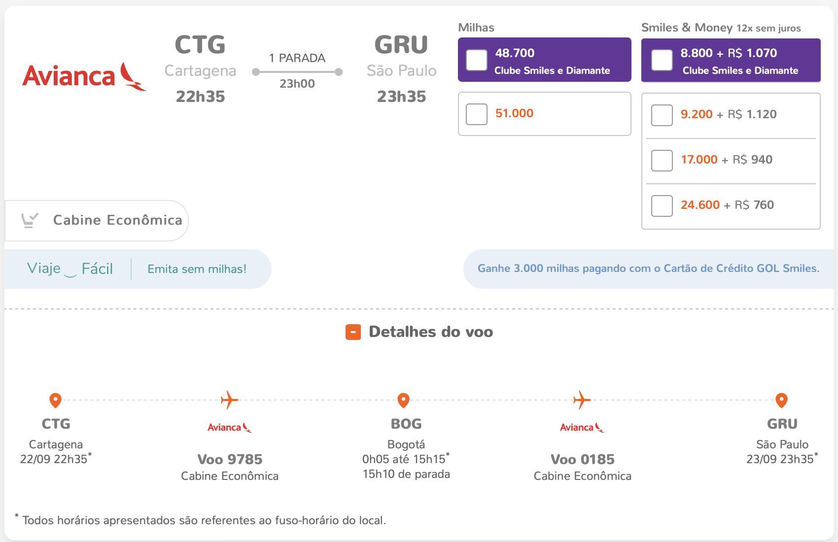Click the GRU São Paulo location pin
Screen dimensions: 838x542
[781, 400]
